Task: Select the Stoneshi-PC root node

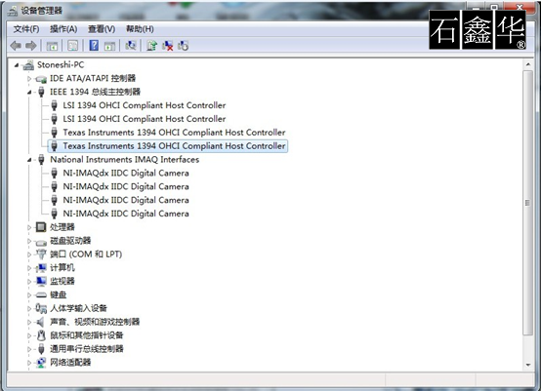Action: tap(61, 64)
